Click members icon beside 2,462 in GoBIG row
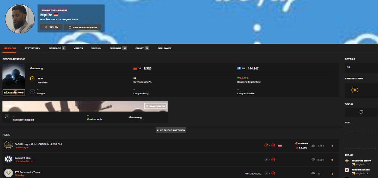378x178 pixels. (313, 146)
